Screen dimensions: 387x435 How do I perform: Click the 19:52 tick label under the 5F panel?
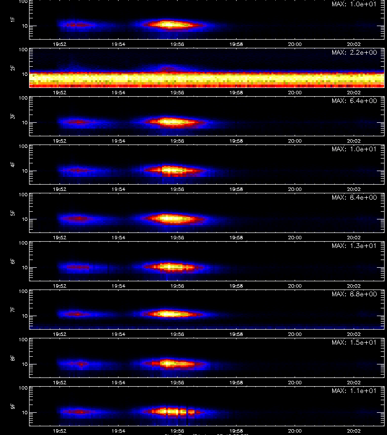pos(60,238)
